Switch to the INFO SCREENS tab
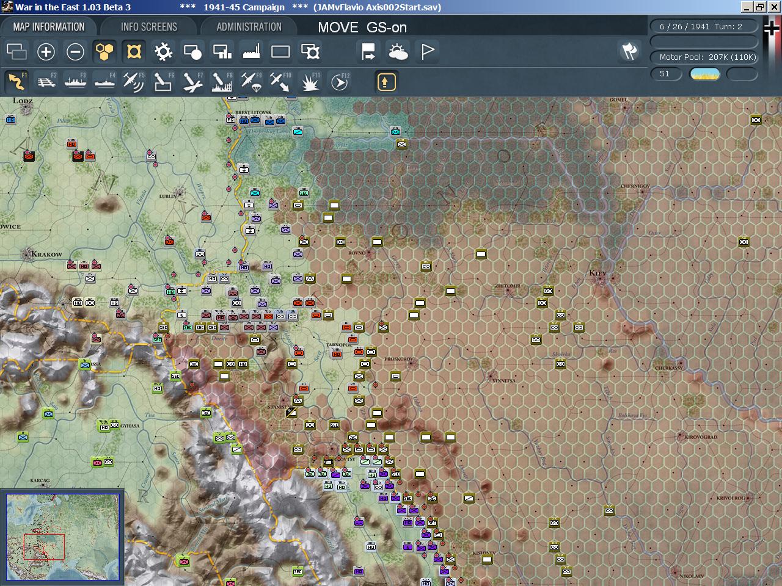Screen dimensions: 782x586 tap(149, 27)
